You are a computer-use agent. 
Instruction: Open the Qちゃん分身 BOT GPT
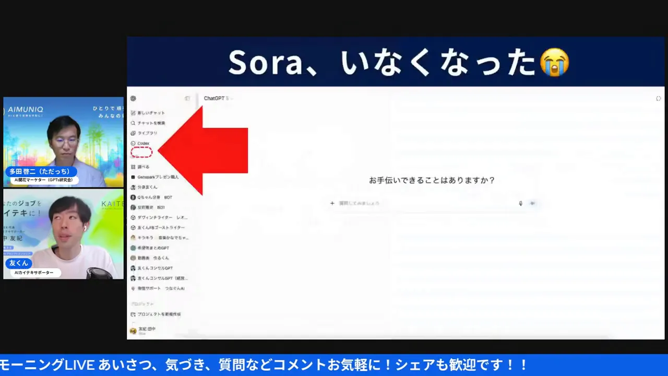[154, 197]
